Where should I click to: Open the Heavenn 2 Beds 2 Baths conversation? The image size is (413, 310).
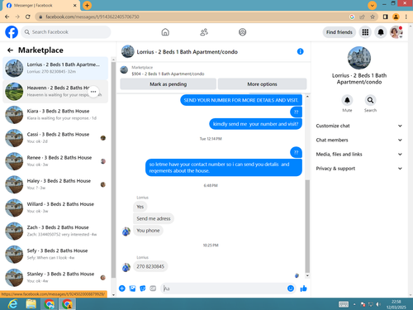click(55, 92)
